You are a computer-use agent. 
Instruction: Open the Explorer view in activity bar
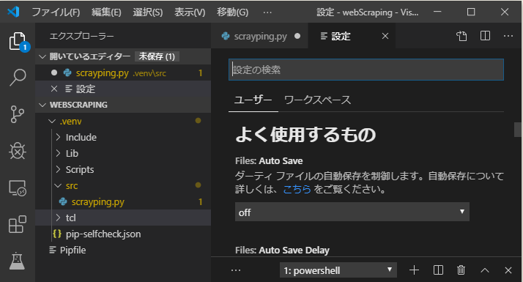[x=18, y=41]
